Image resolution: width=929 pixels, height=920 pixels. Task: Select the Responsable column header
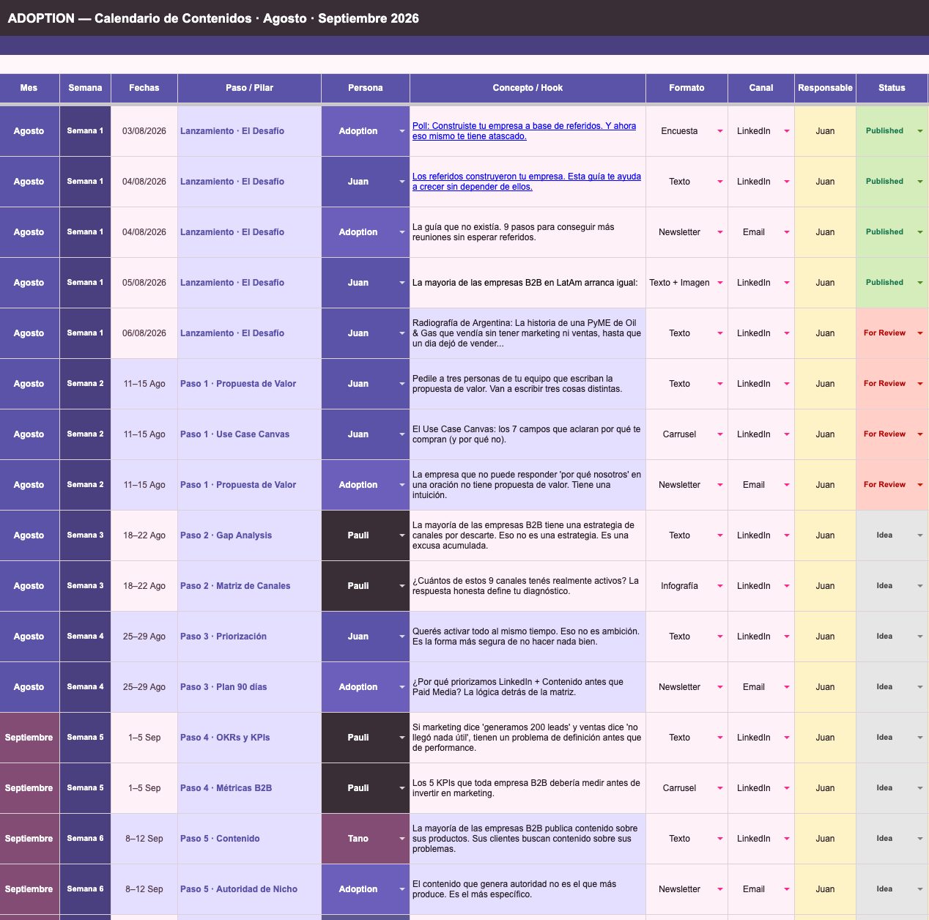825,88
